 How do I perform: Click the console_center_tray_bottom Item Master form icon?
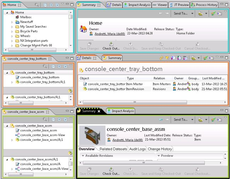point(17,77)
